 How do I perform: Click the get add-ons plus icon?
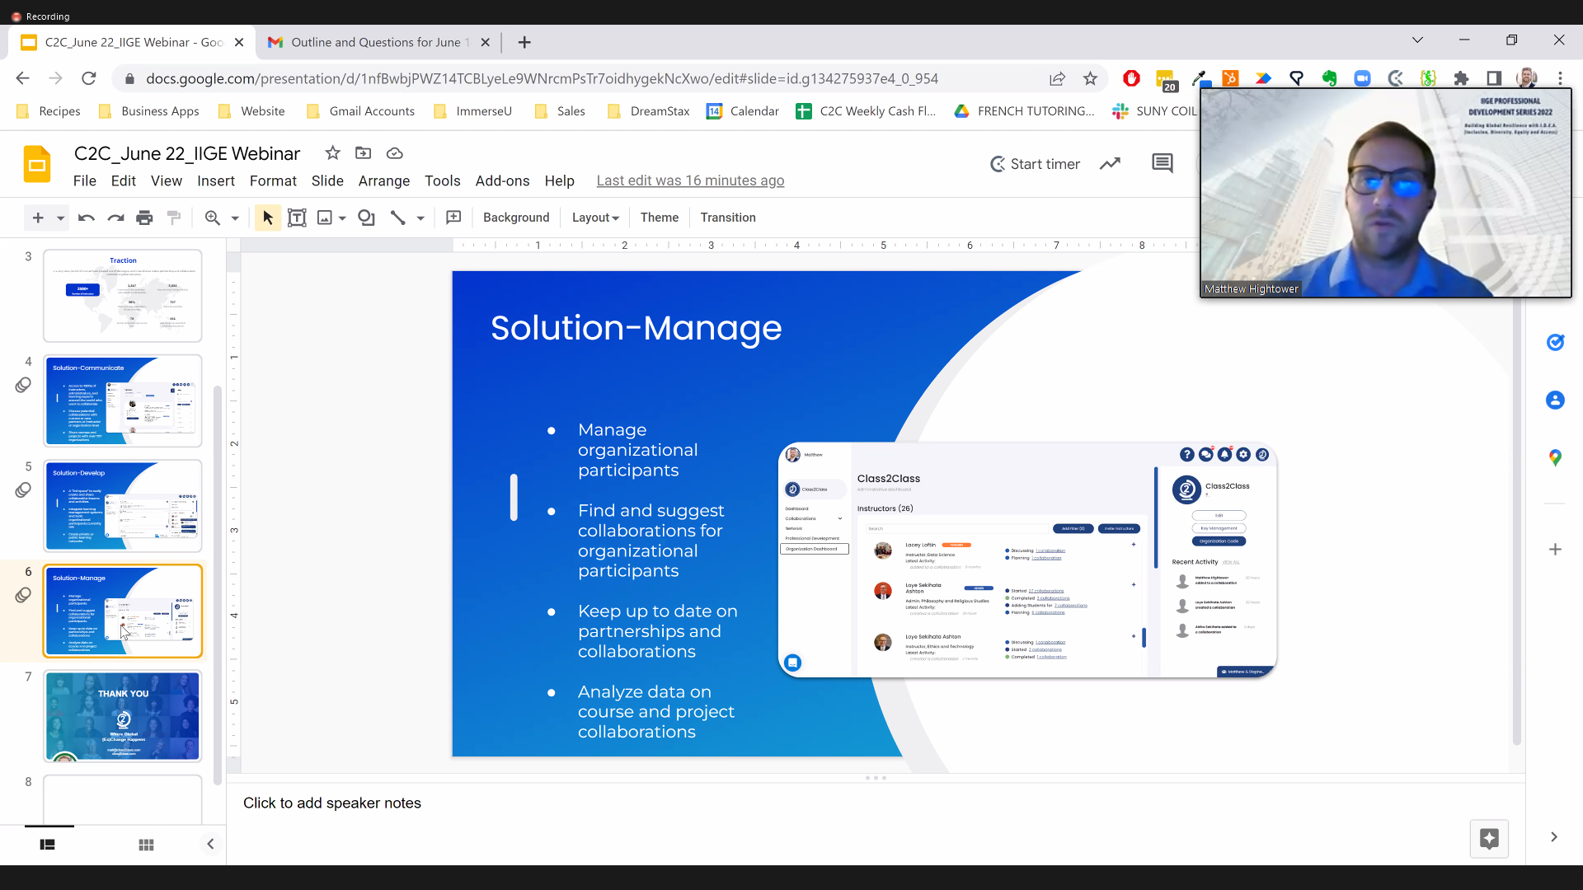(1555, 550)
